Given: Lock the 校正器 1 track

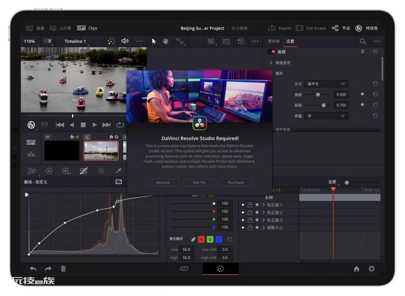Looking at the screenshot, I should pos(250,205).
